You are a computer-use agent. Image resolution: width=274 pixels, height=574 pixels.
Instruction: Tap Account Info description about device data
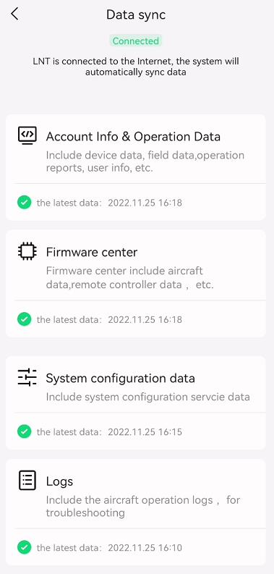coord(145,161)
